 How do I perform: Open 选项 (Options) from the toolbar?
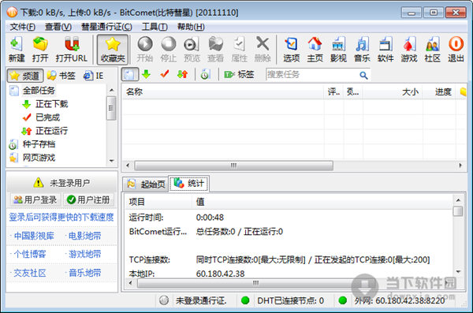pos(291,49)
